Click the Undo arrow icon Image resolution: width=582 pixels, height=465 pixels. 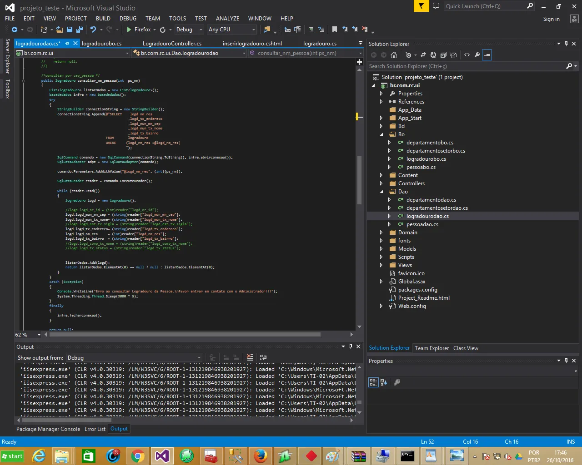click(93, 30)
